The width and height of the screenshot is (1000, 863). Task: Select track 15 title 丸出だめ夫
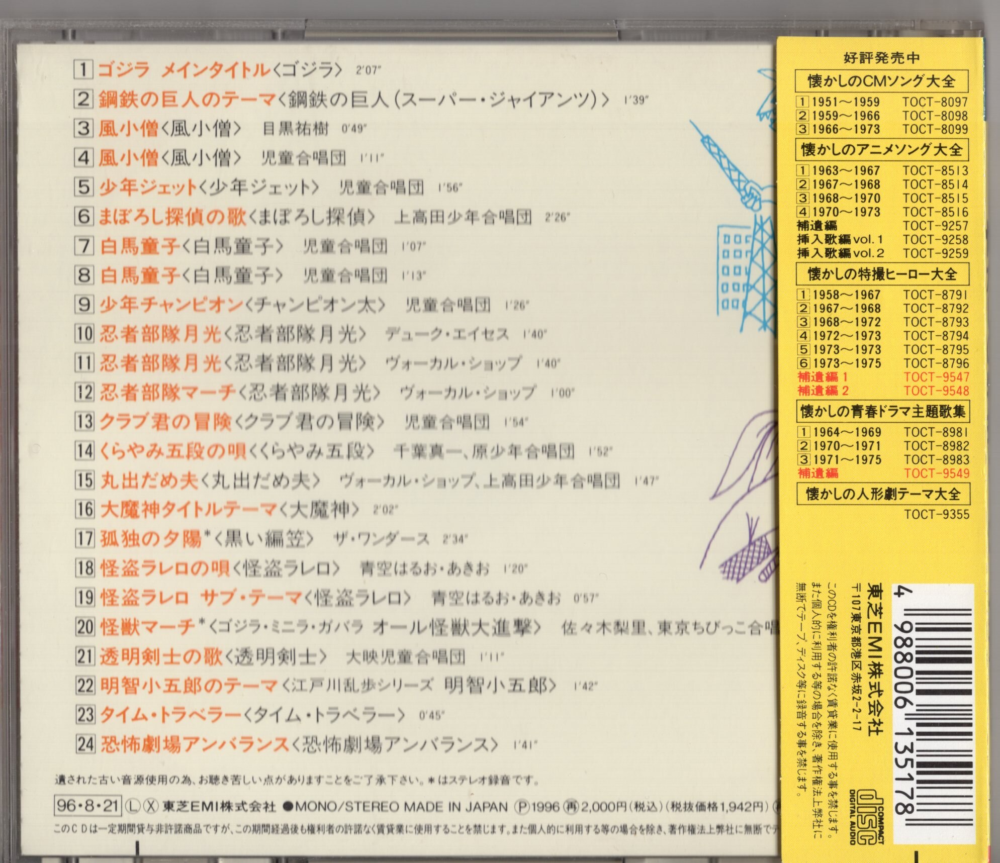click(x=149, y=480)
